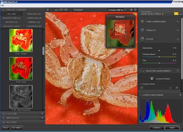
Task: Click the right panel scrollbar
Action: click(182, 49)
